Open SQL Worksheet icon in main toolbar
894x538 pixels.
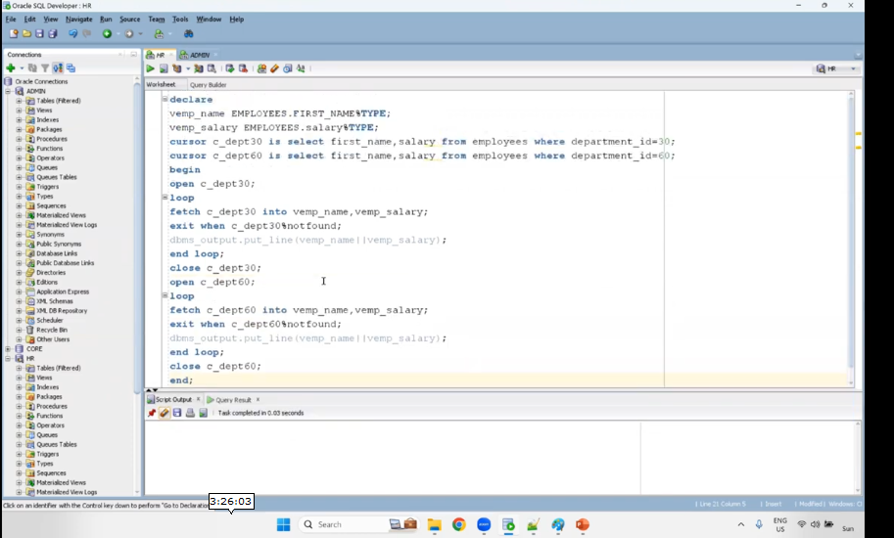(159, 34)
